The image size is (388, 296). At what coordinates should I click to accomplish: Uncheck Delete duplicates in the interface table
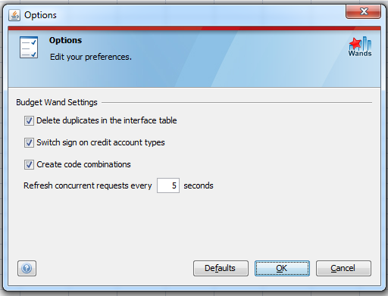point(29,120)
